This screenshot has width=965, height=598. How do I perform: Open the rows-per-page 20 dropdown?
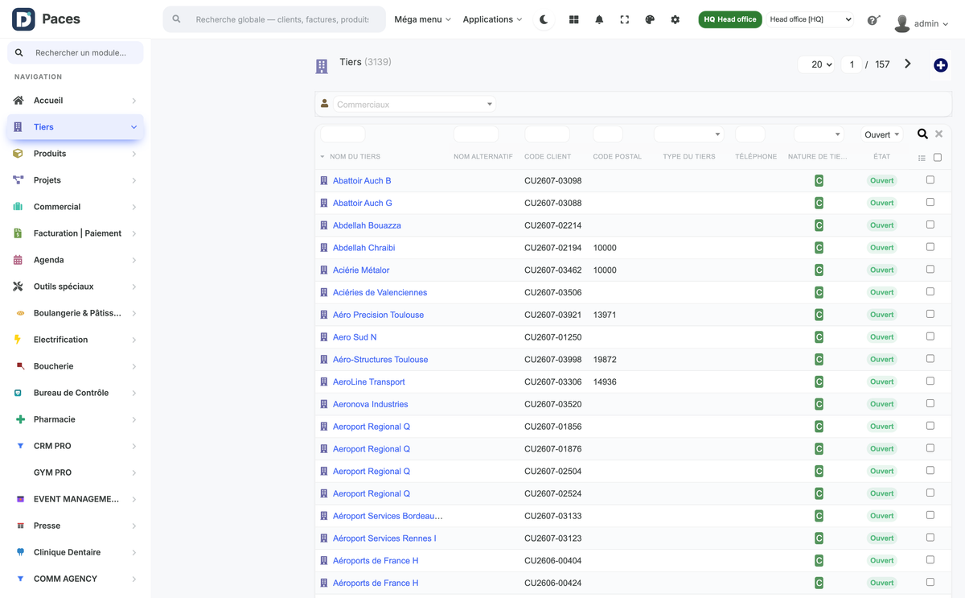816,64
